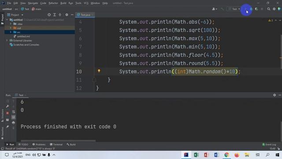282x159 pixels.
Task: Toggle the Favorites side tool tab
Action: (2, 133)
